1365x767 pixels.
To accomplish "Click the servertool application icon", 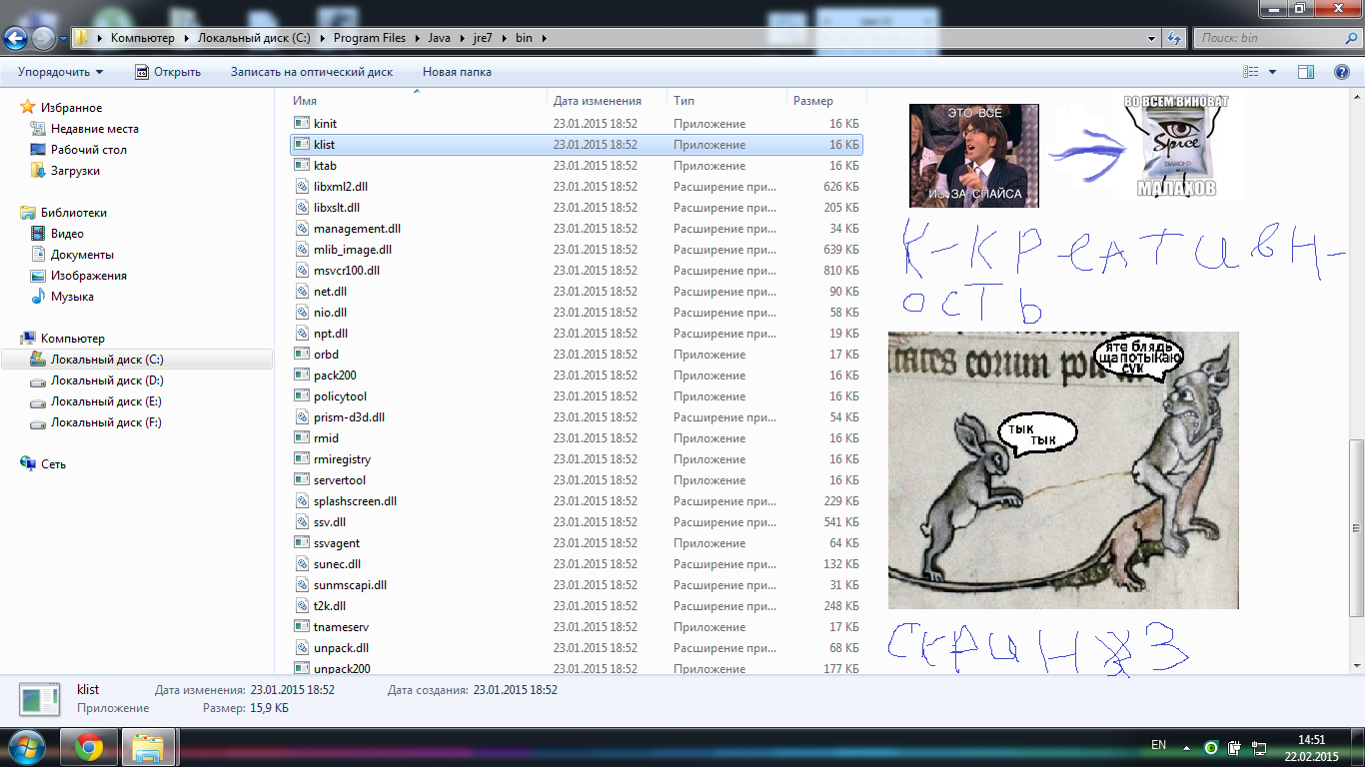I will [302, 480].
